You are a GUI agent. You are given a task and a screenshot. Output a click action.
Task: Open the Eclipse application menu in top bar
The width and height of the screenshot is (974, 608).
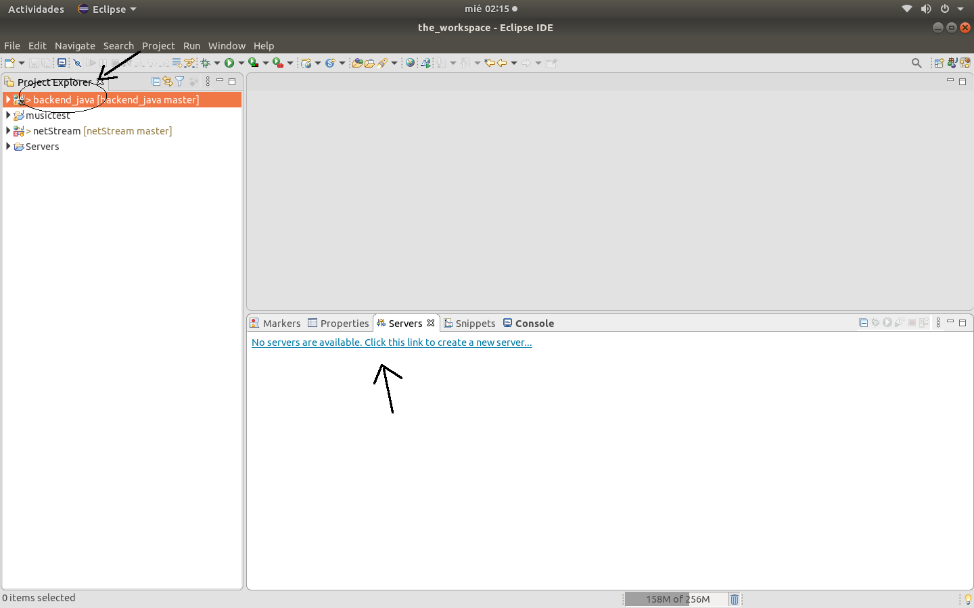pyautogui.click(x=107, y=9)
